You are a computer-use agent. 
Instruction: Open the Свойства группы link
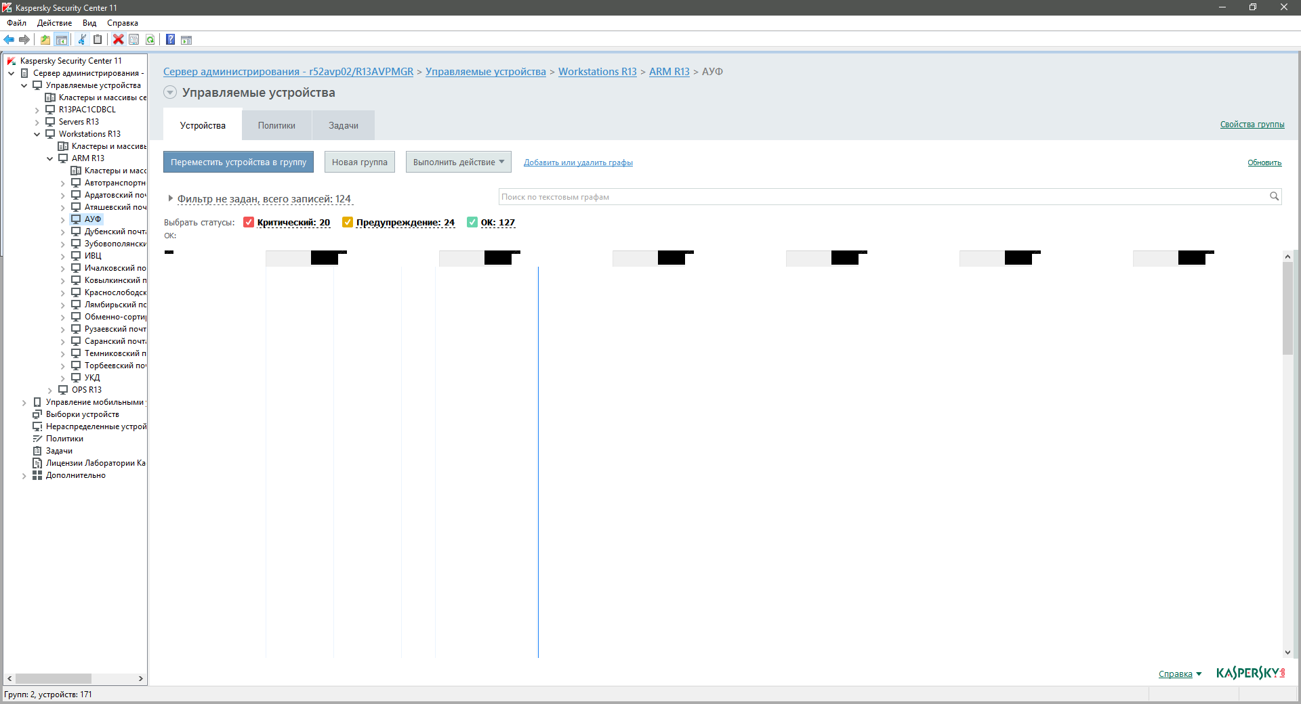click(1252, 125)
